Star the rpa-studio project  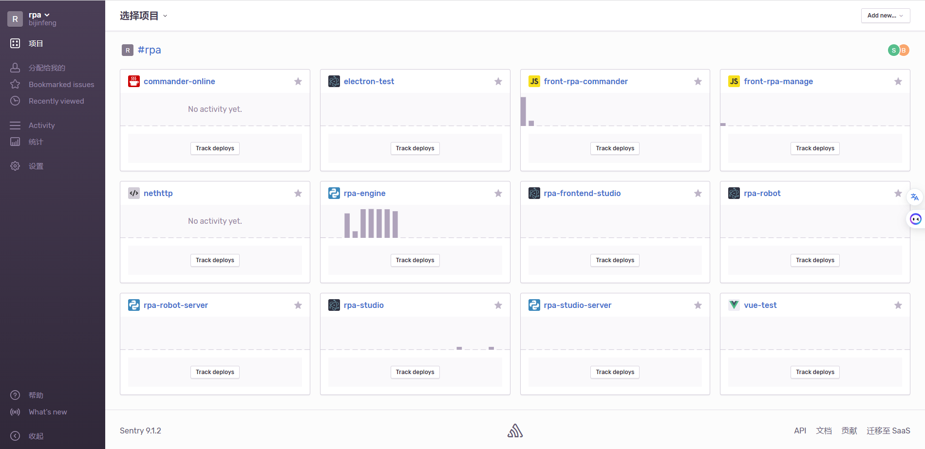point(498,305)
